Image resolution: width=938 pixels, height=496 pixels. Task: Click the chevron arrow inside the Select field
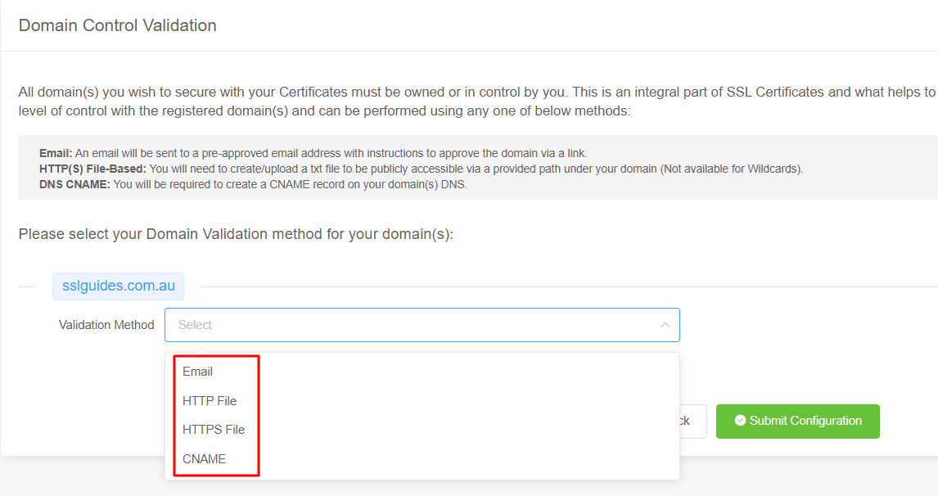coord(665,325)
